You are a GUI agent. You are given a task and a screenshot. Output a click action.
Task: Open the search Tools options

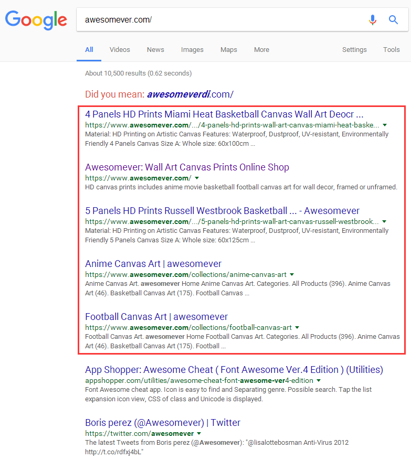point(392,50)
